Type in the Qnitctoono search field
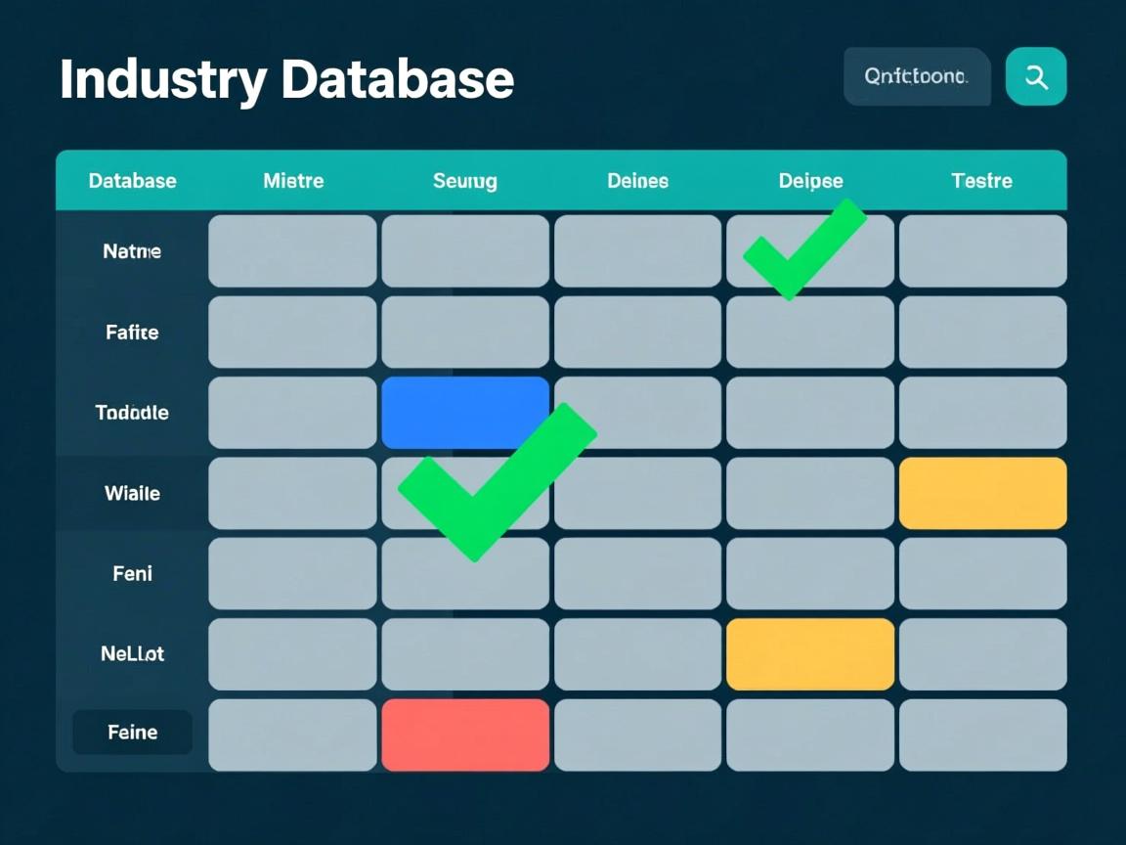The height and width of the screenshot is (845, 1126). 916,76
